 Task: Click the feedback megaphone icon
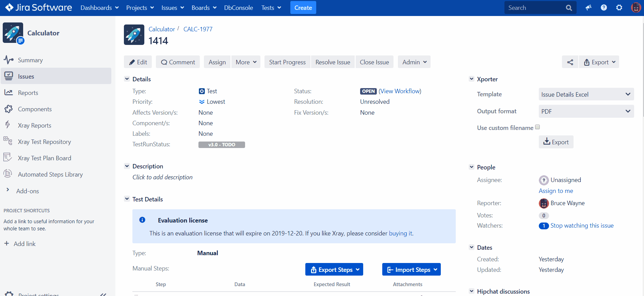click(x=588, y=7)
